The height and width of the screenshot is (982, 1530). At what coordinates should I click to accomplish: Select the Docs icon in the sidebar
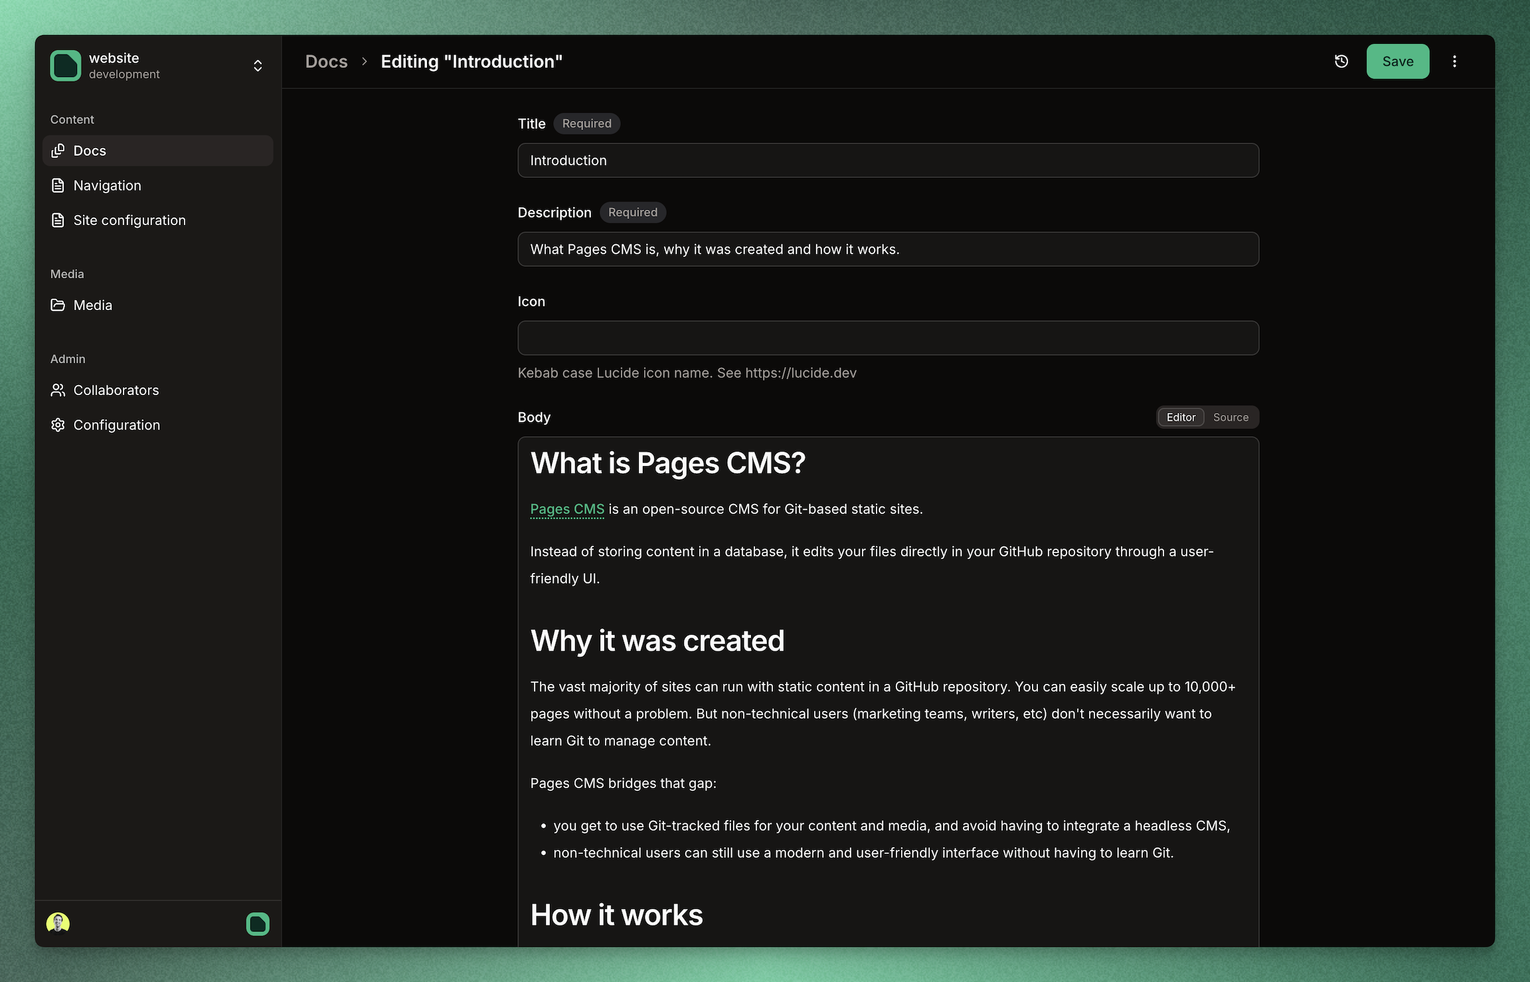pos(58,151)
